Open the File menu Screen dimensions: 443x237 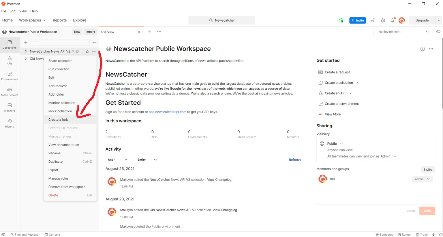[3, 11]
